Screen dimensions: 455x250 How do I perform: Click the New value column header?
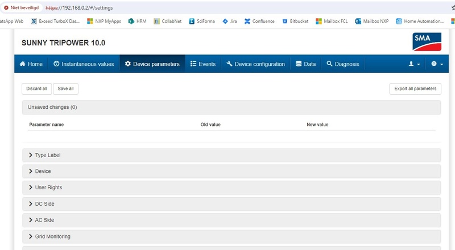[x=317, y=125]
